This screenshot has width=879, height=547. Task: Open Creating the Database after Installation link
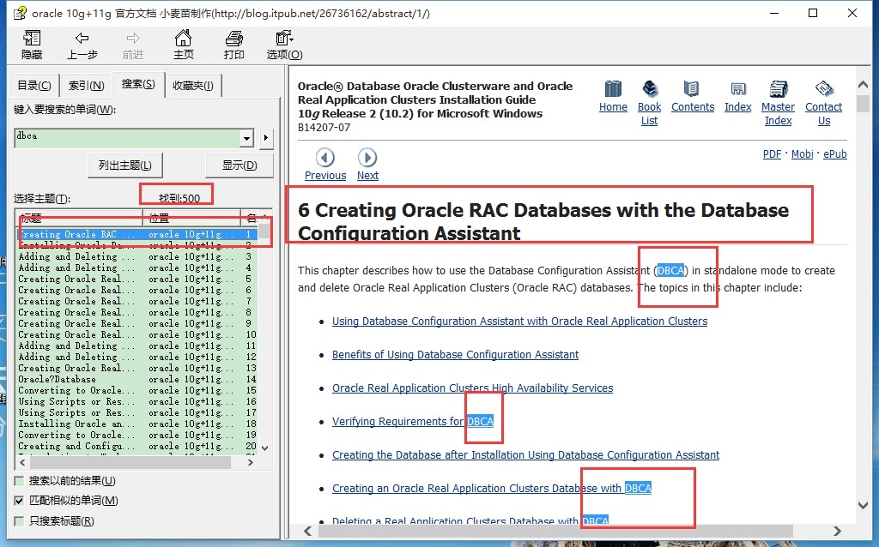click(x=526, y=454)
